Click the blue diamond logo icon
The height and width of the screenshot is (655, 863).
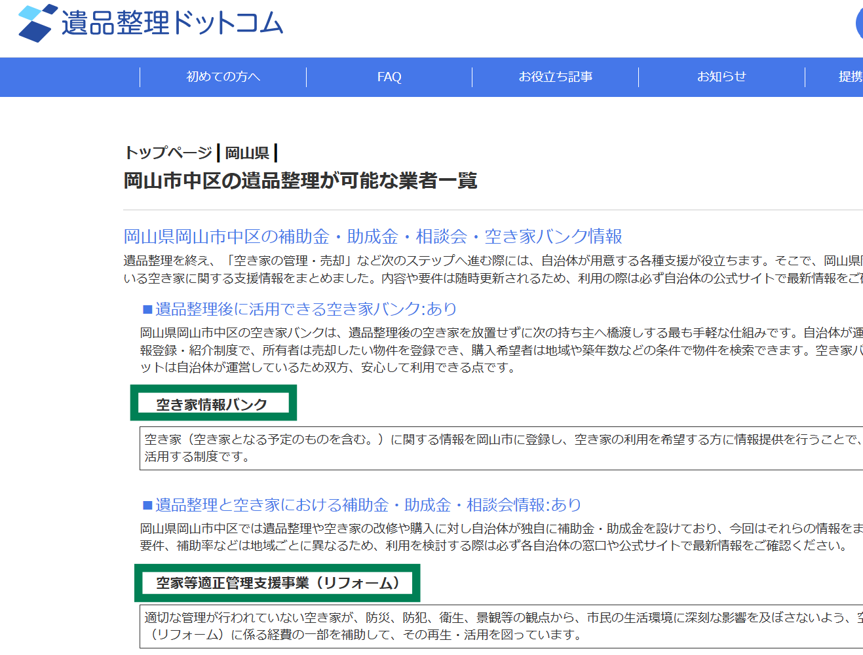coord(35,23)
